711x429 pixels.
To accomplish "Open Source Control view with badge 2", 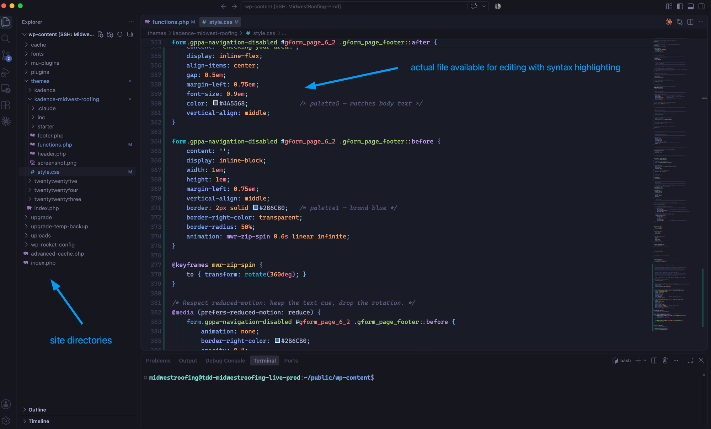I will (6, 55).
